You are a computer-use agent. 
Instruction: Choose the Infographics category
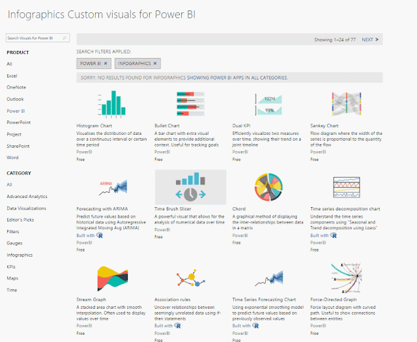pos(20,255)
